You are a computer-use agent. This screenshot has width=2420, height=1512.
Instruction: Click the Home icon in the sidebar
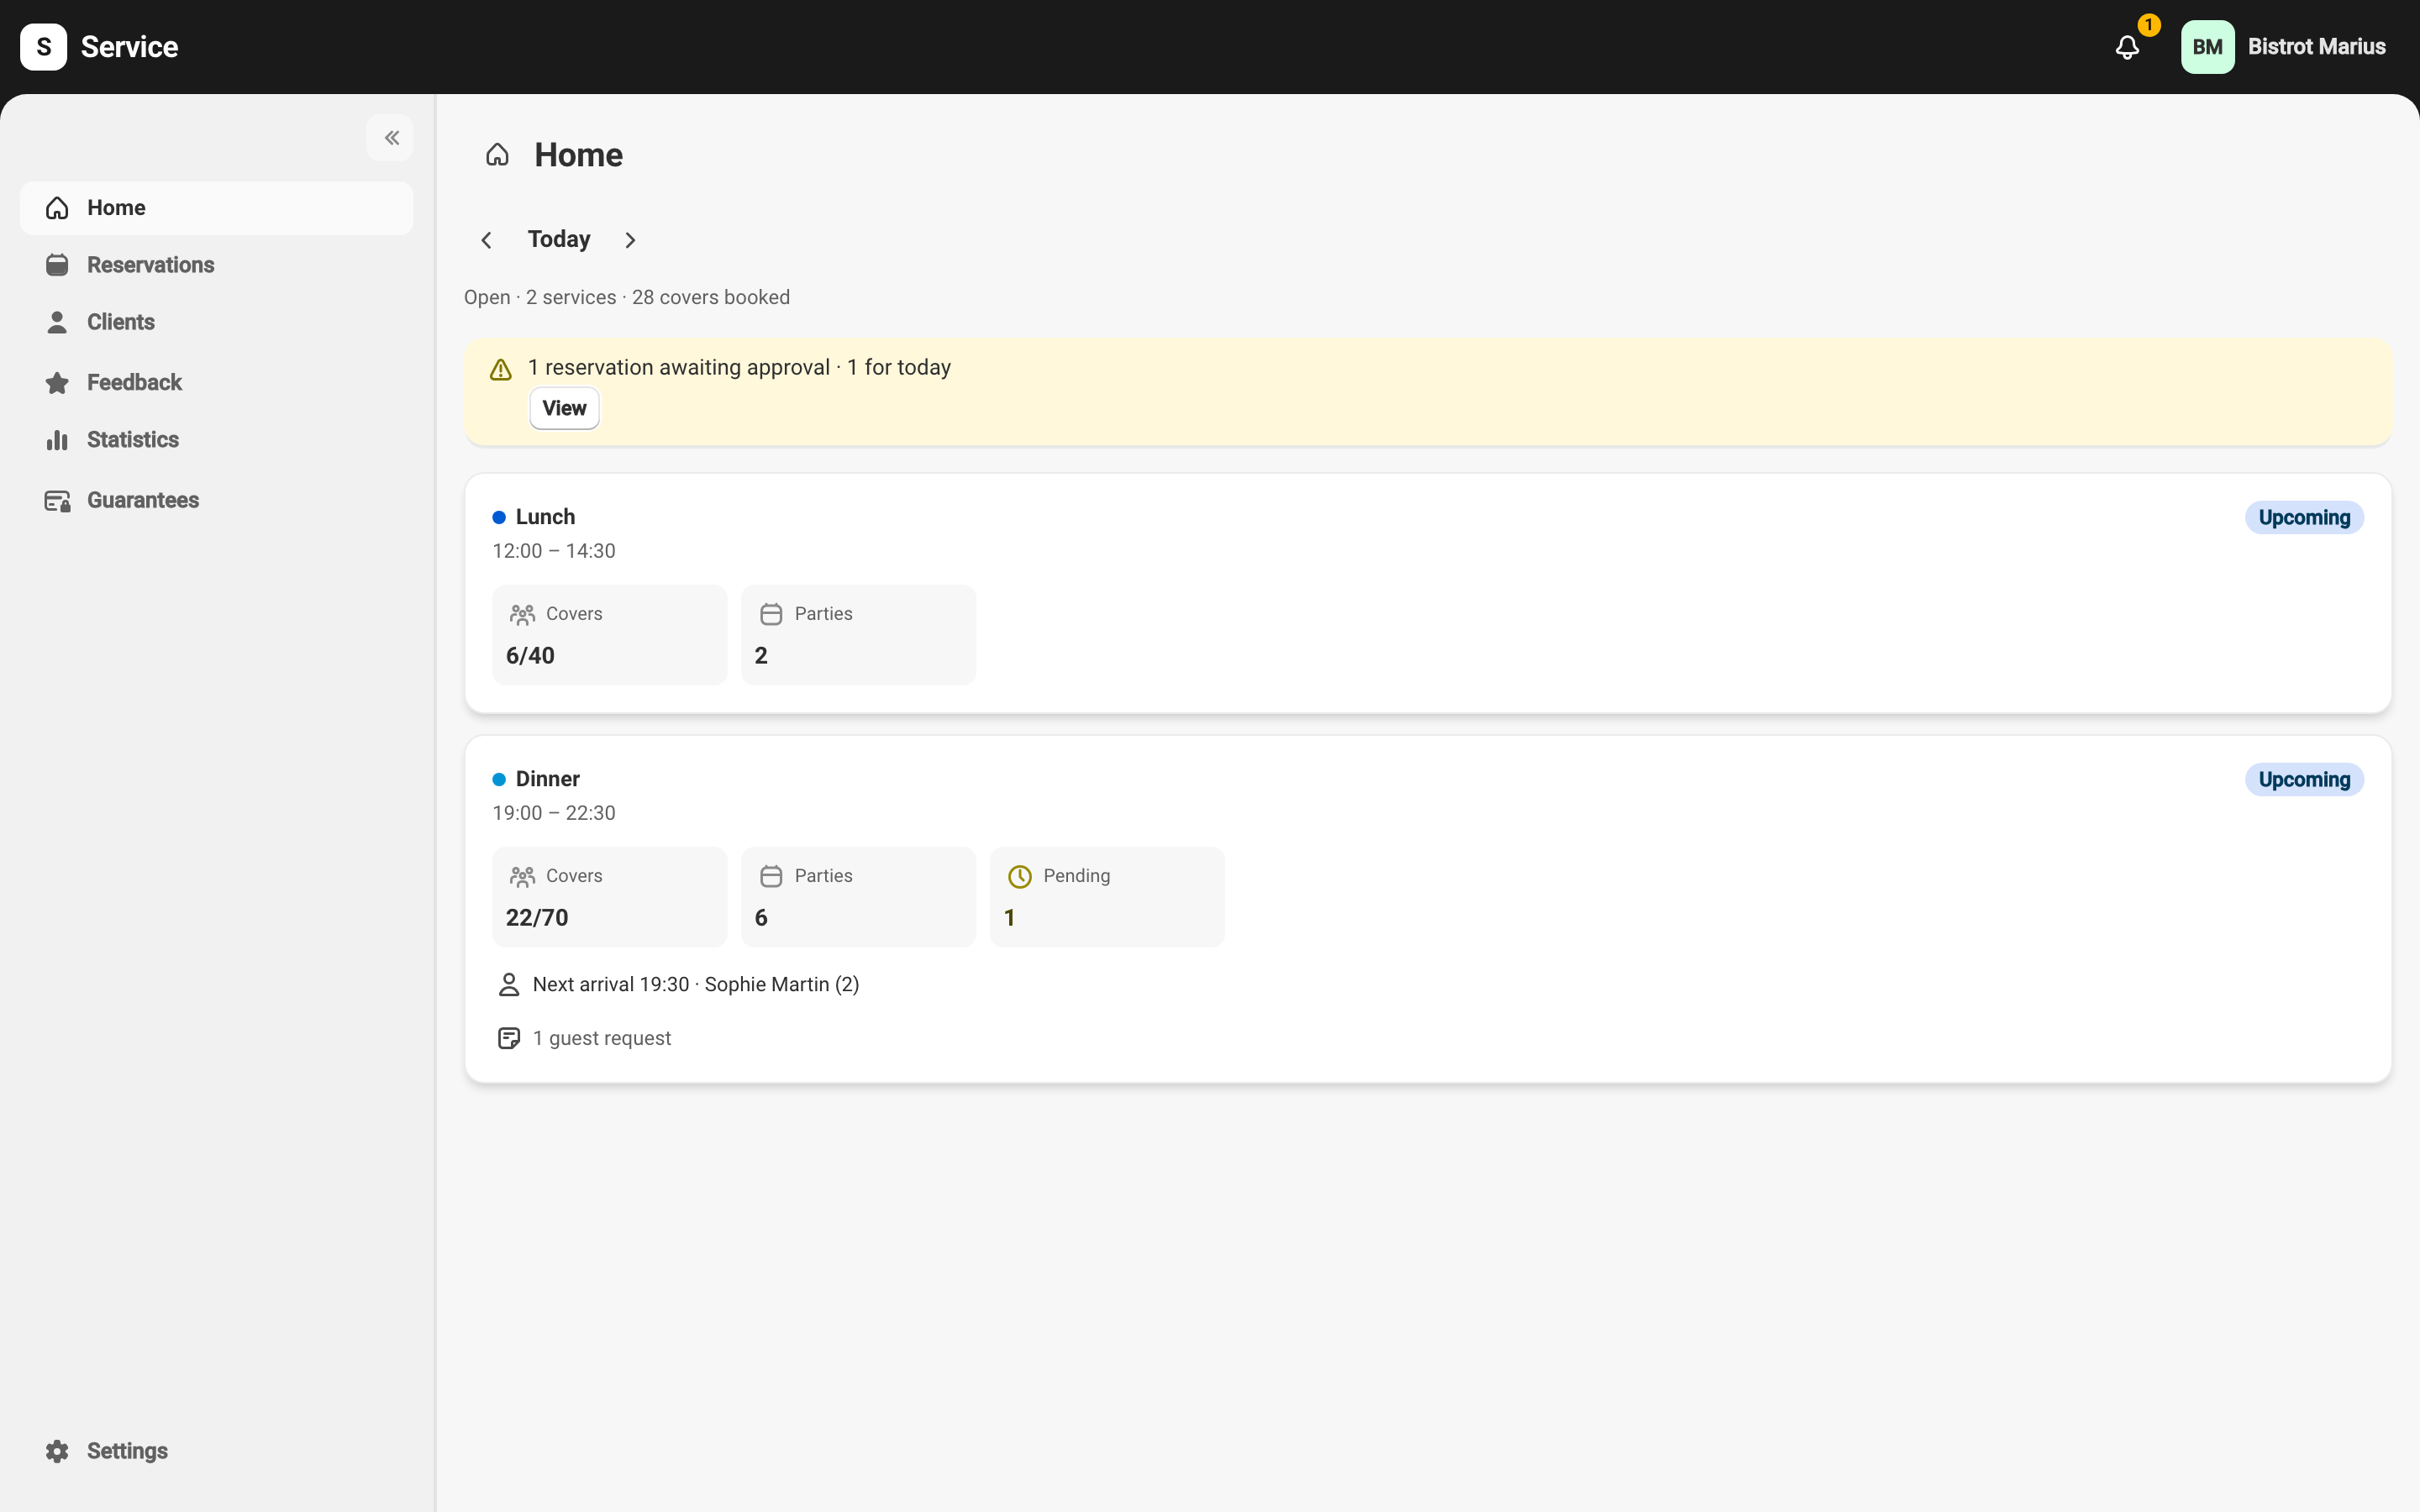pyautogui.click(x=57, y=208)
